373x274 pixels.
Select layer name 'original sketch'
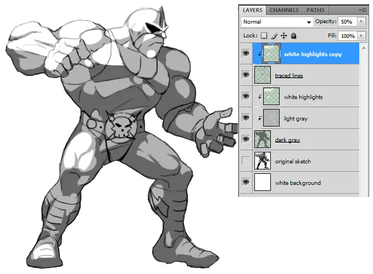click(293, 162)
